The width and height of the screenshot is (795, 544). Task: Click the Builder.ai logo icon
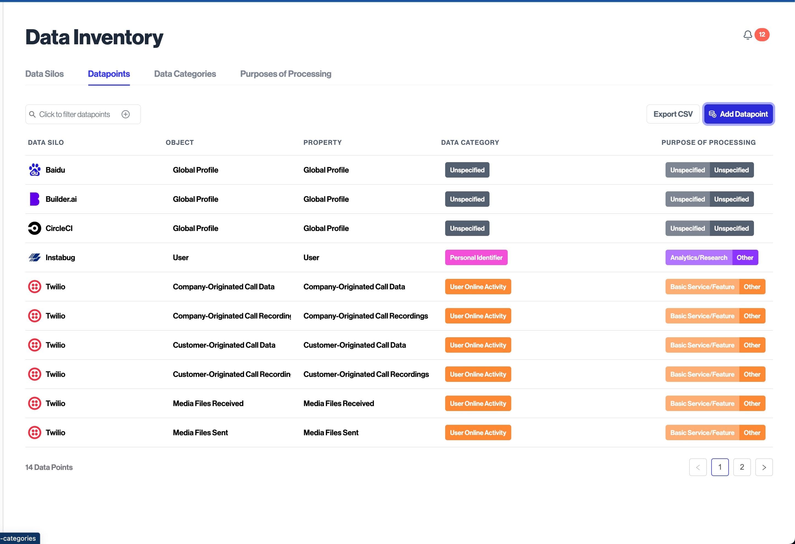pyautogui.click(x=34, y=199)
